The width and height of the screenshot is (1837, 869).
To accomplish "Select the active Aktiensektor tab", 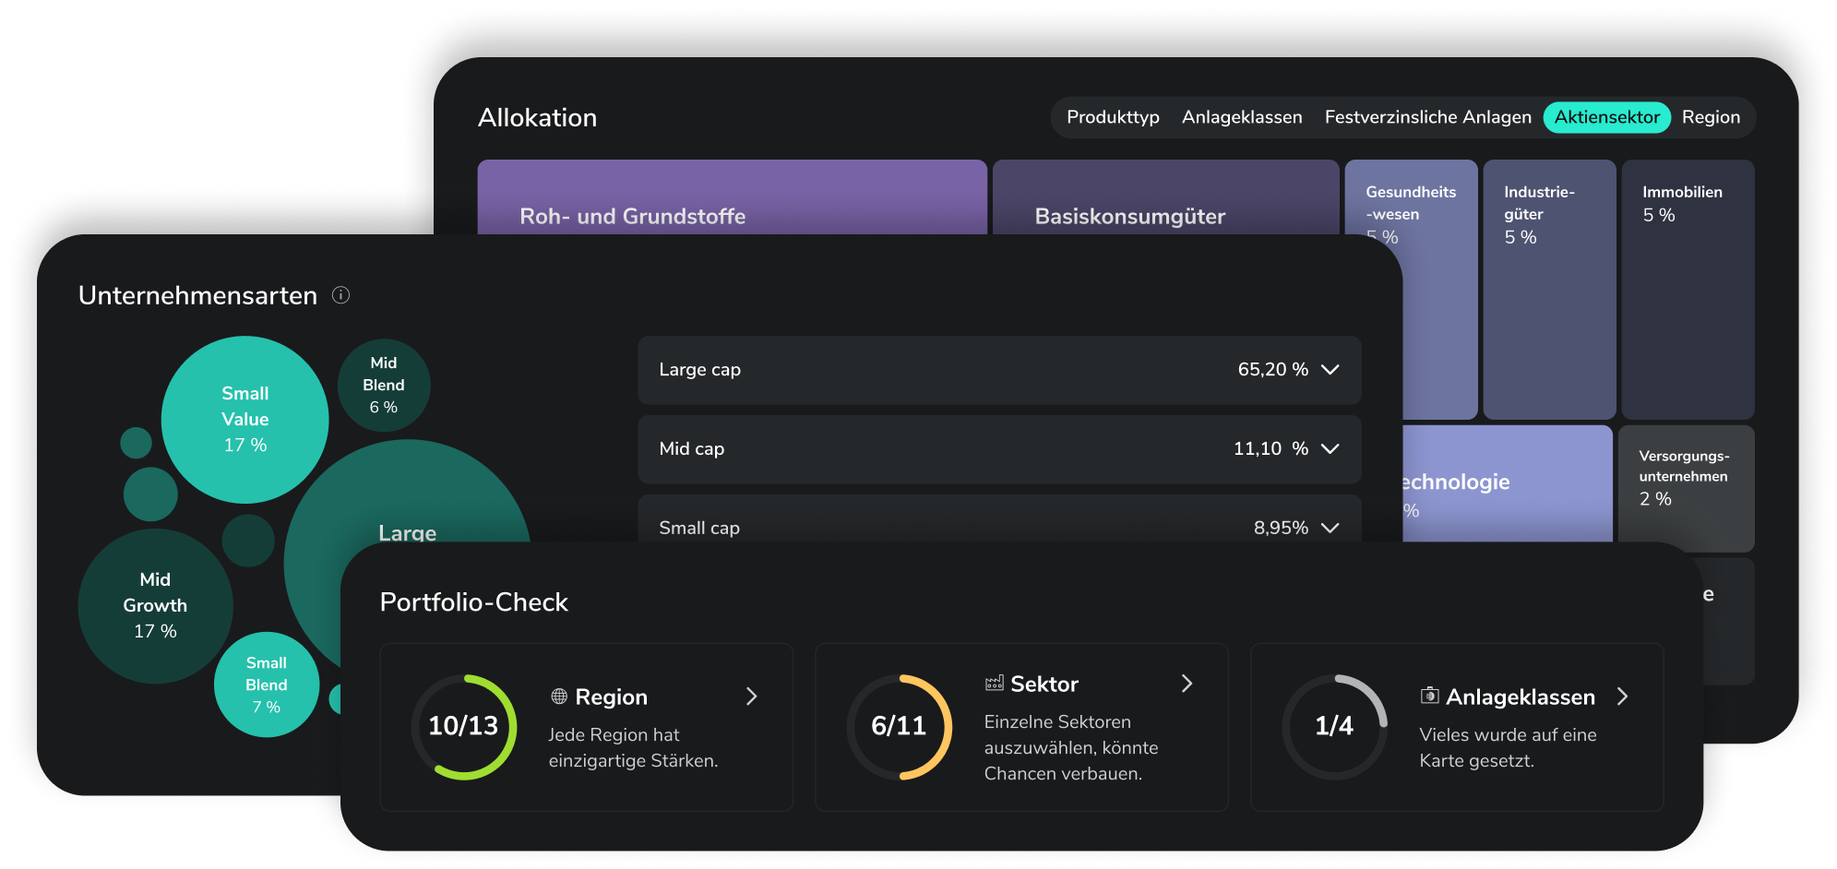I will (1606, 117).
